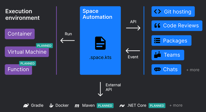This screenshot has width=206, height=112.
Task: Click the Gradle elephant logo
Action: tap(26, 106)
